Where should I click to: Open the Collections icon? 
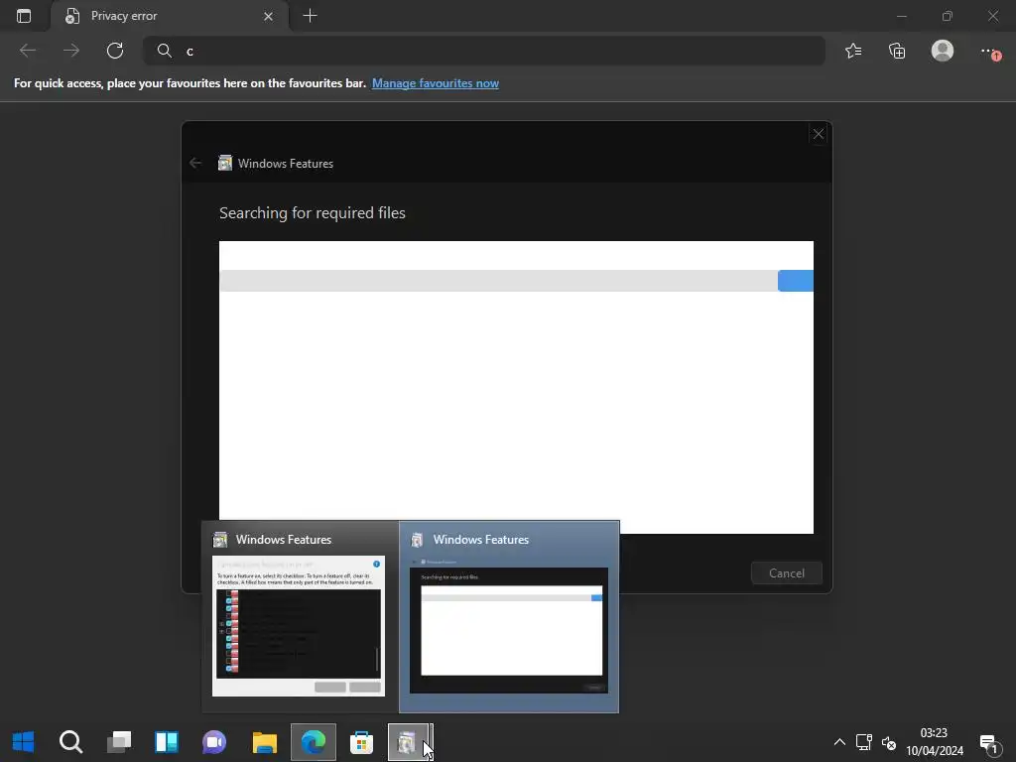pyautogui.click(x=897, y=51)
